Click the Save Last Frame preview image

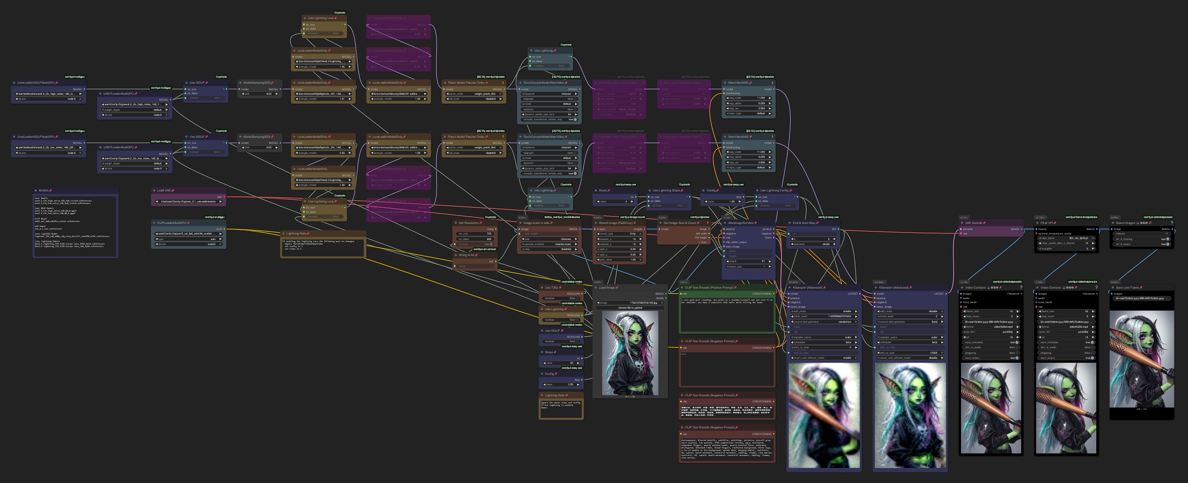click(x=1142, y=359)
